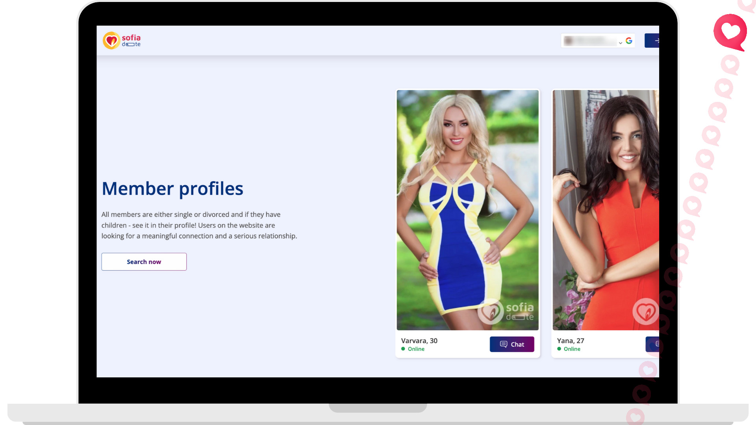
Task: Open Yana, 27 profile name
Action: click(x=571, y=341)
